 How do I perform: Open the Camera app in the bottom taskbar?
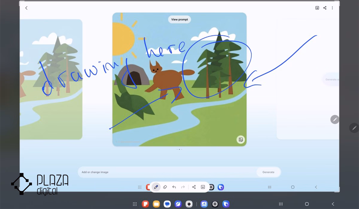tap(189, 204)
